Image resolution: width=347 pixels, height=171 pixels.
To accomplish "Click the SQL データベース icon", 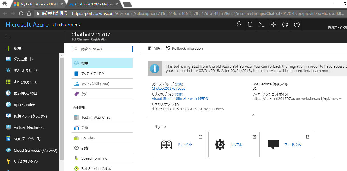I will click(8, 139).
